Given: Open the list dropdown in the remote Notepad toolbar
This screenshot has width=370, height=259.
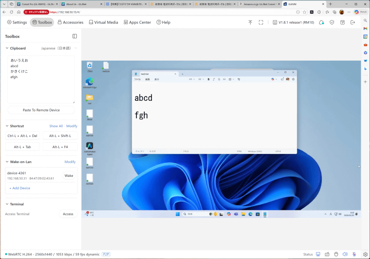Looking at the screenshot, I should tap(201, 79).
